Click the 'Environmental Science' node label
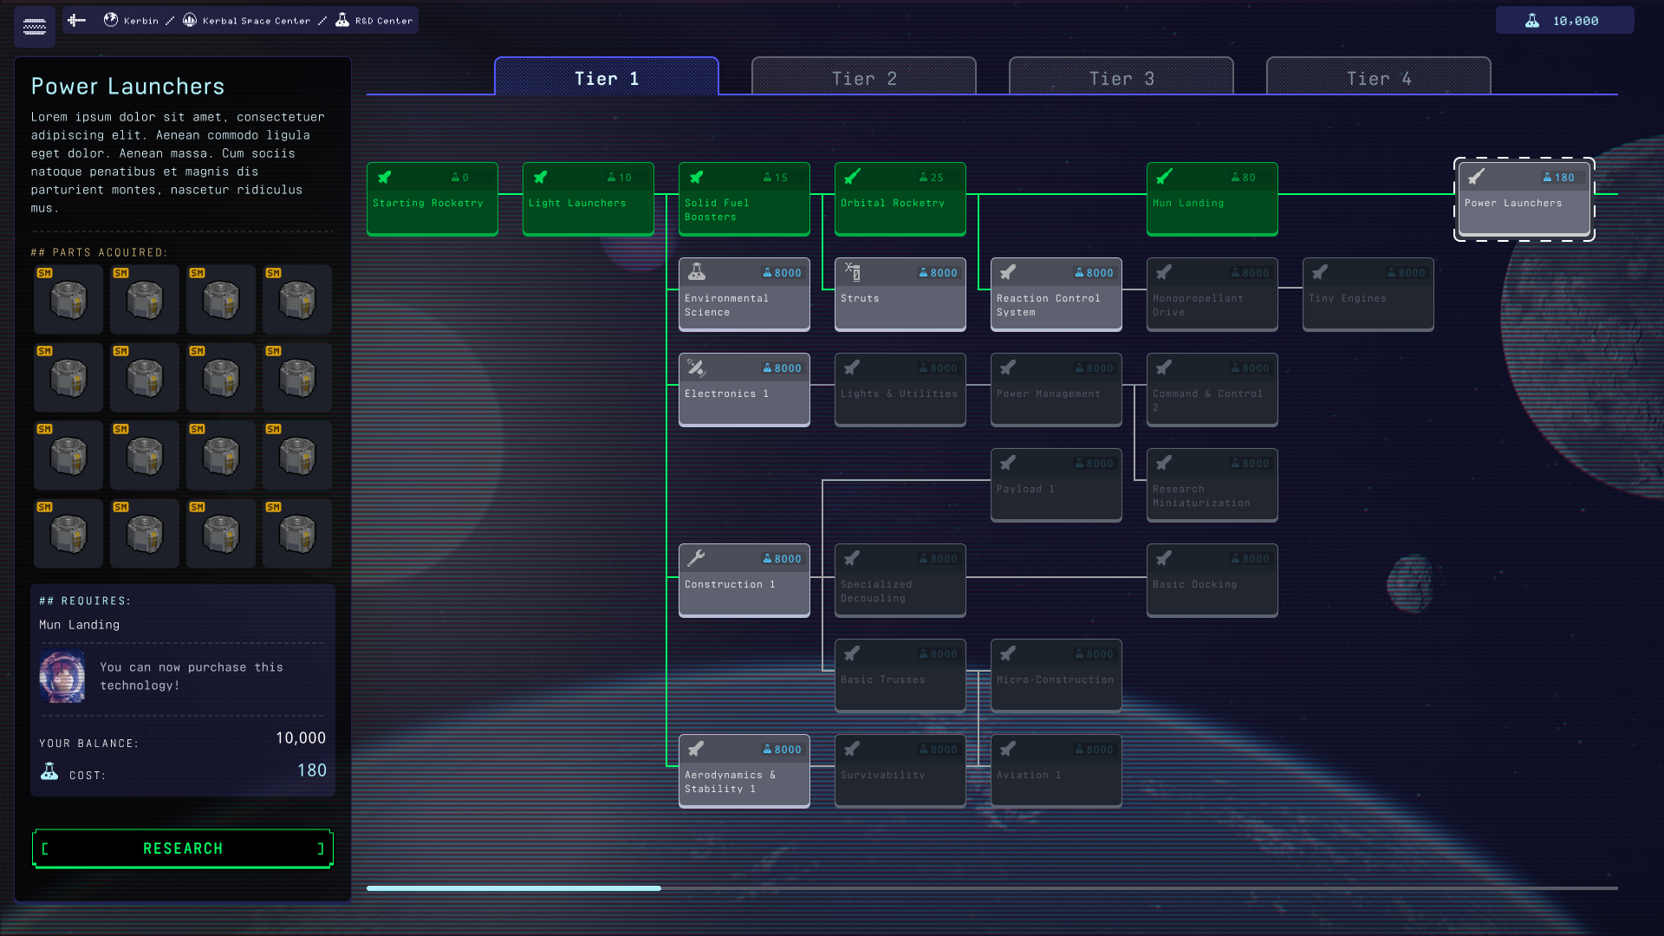Image resolution: width=1664 pixels, height=936 pixels. 726,305
